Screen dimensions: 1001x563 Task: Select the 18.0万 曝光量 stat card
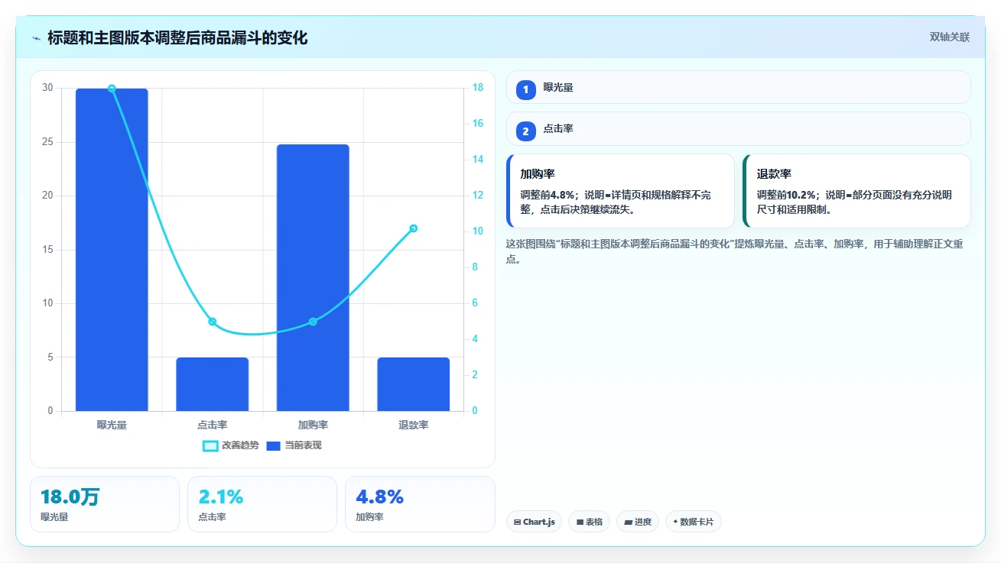click(105, 504)
